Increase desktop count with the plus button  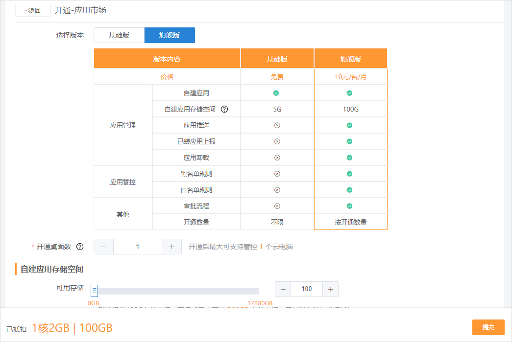point(171,246)
